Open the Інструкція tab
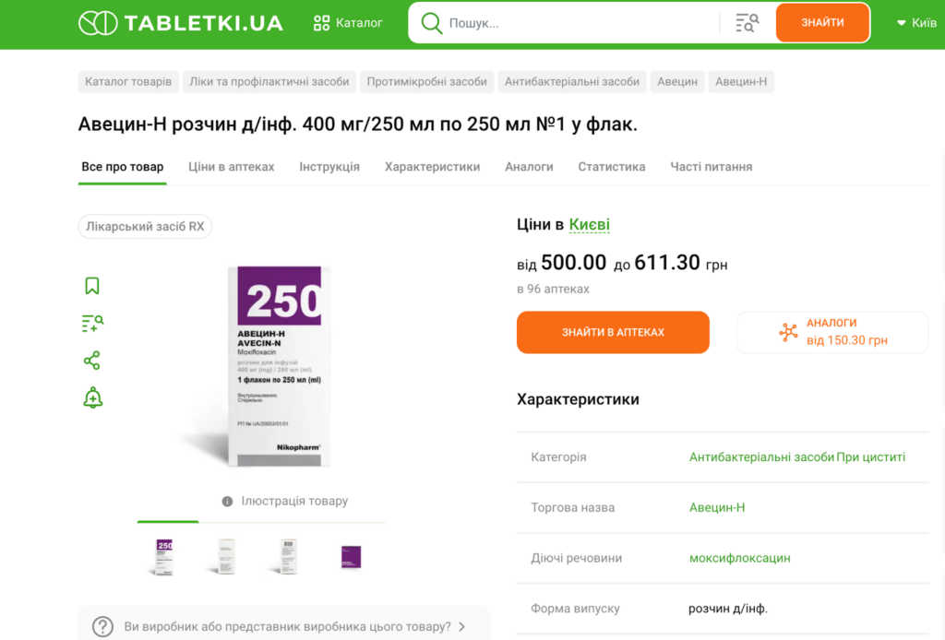Image resolution: width=945 pixels, height=640 pixels. [x=329, y=167]
